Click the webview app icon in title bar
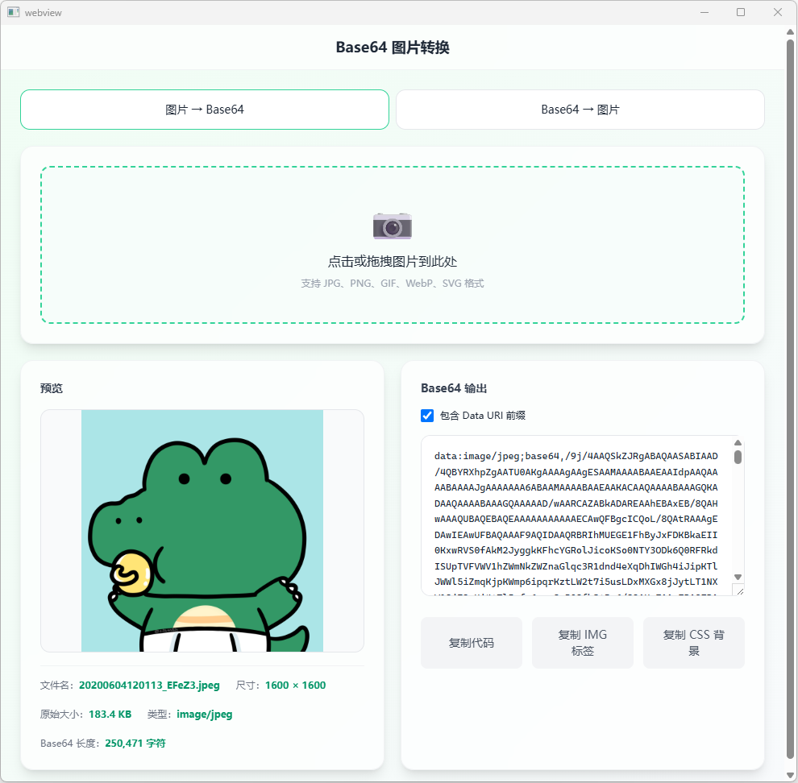 13,12
